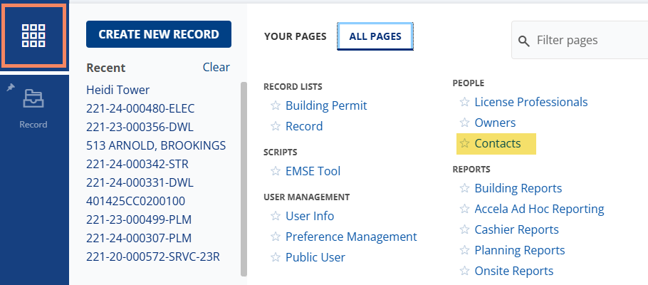The image size is (648, 285).
Task: Click the pin icon above Record
Action: point(10,87)
